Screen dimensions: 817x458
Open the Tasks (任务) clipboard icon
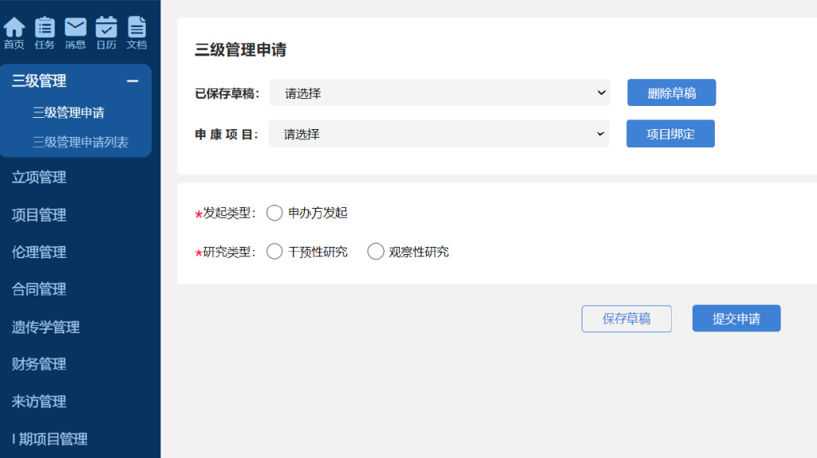click(x=45, y=29)
